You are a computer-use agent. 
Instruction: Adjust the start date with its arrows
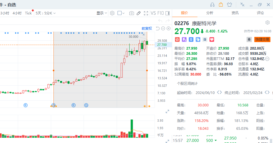click(x=219, y=92)
